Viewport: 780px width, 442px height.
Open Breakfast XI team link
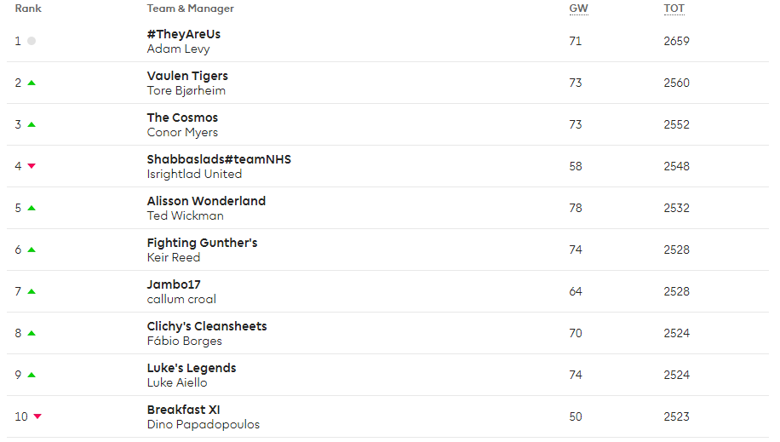(x=184, y=410)
